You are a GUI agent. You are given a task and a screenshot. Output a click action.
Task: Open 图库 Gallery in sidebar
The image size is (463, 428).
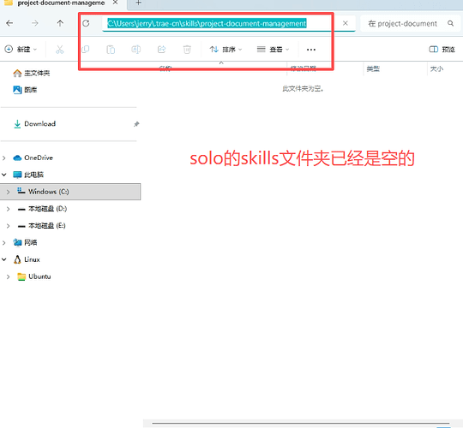click(x=25, y=90)
